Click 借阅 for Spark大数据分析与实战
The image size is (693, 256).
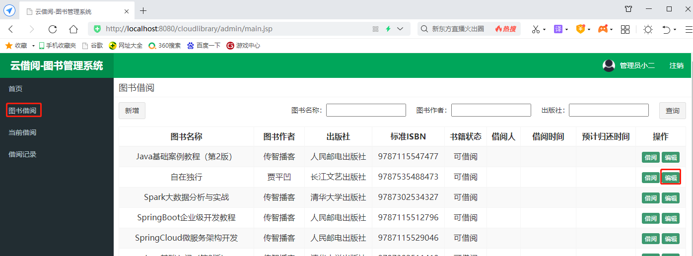click(651, 198)
